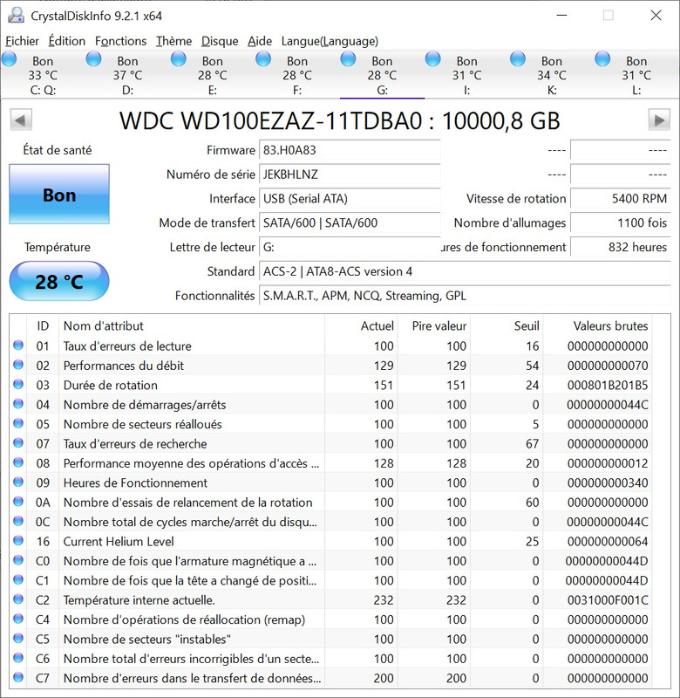Click the 5400 RPM rotation speed field
This screenshot has height=698, width=680.
(621, 199)
